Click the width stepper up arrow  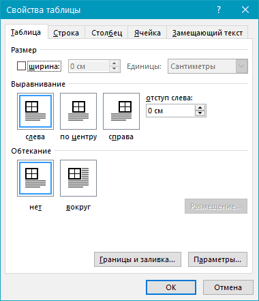(x=115, y=63)
